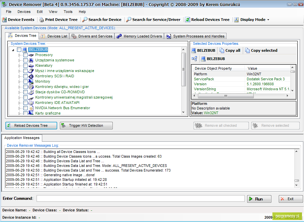Click the Display Mode toolbar icon
Screen dimensions: 304x222
(236, 20)
